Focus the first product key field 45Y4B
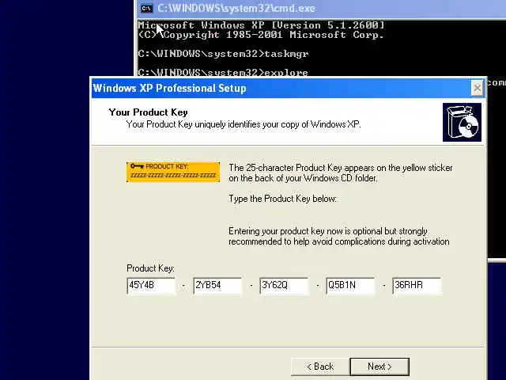This screenshot has width=506, height=380. click(151, 286)
